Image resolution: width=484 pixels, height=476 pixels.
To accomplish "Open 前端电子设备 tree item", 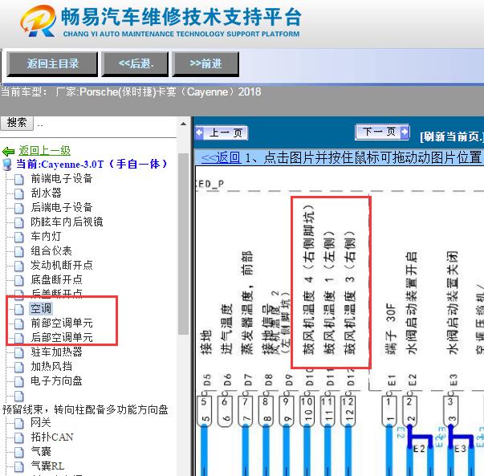I will [x=62, y=178].
